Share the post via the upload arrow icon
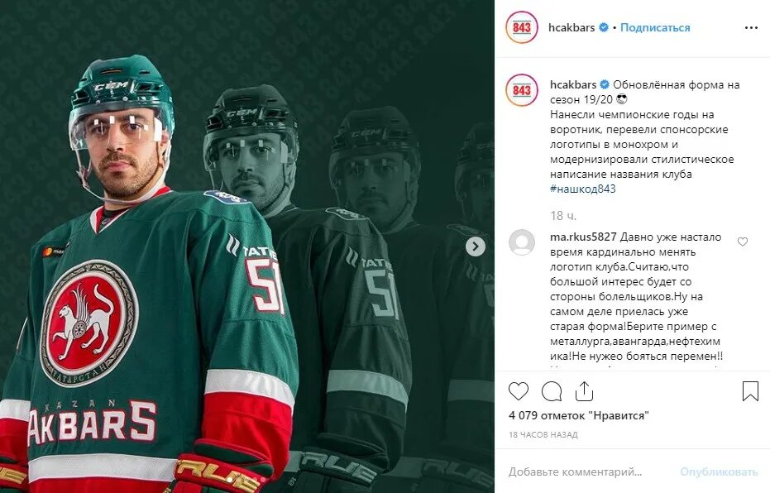The image size is (770, 493). click(584, 391)
